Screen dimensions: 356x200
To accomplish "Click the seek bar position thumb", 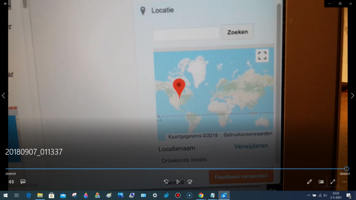I will pyautogui.click(x=347, y=169).
